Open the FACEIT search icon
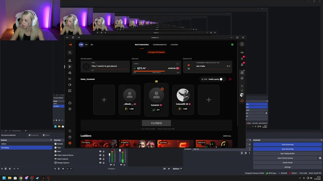The width and height of the screenshot is (323, 181). (x=70, y=53)
